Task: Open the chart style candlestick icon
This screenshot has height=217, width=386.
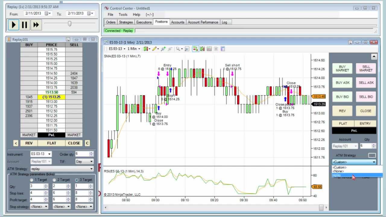Action: [x=147, y=49]
